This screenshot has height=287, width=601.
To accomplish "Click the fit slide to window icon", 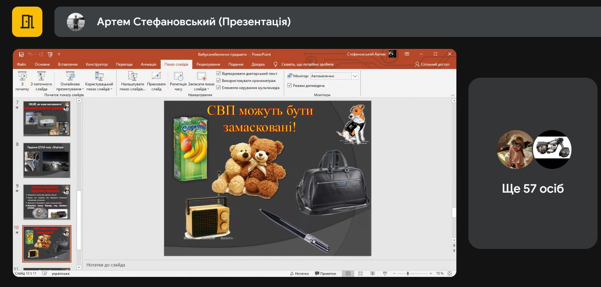I will [x=450, y=273].
